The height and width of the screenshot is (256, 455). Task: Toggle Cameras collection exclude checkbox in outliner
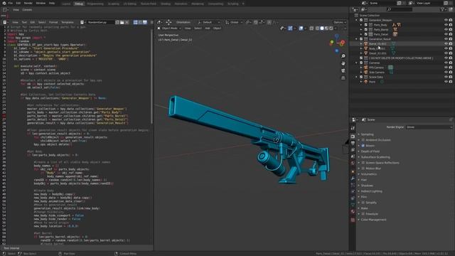pos(361,63)
